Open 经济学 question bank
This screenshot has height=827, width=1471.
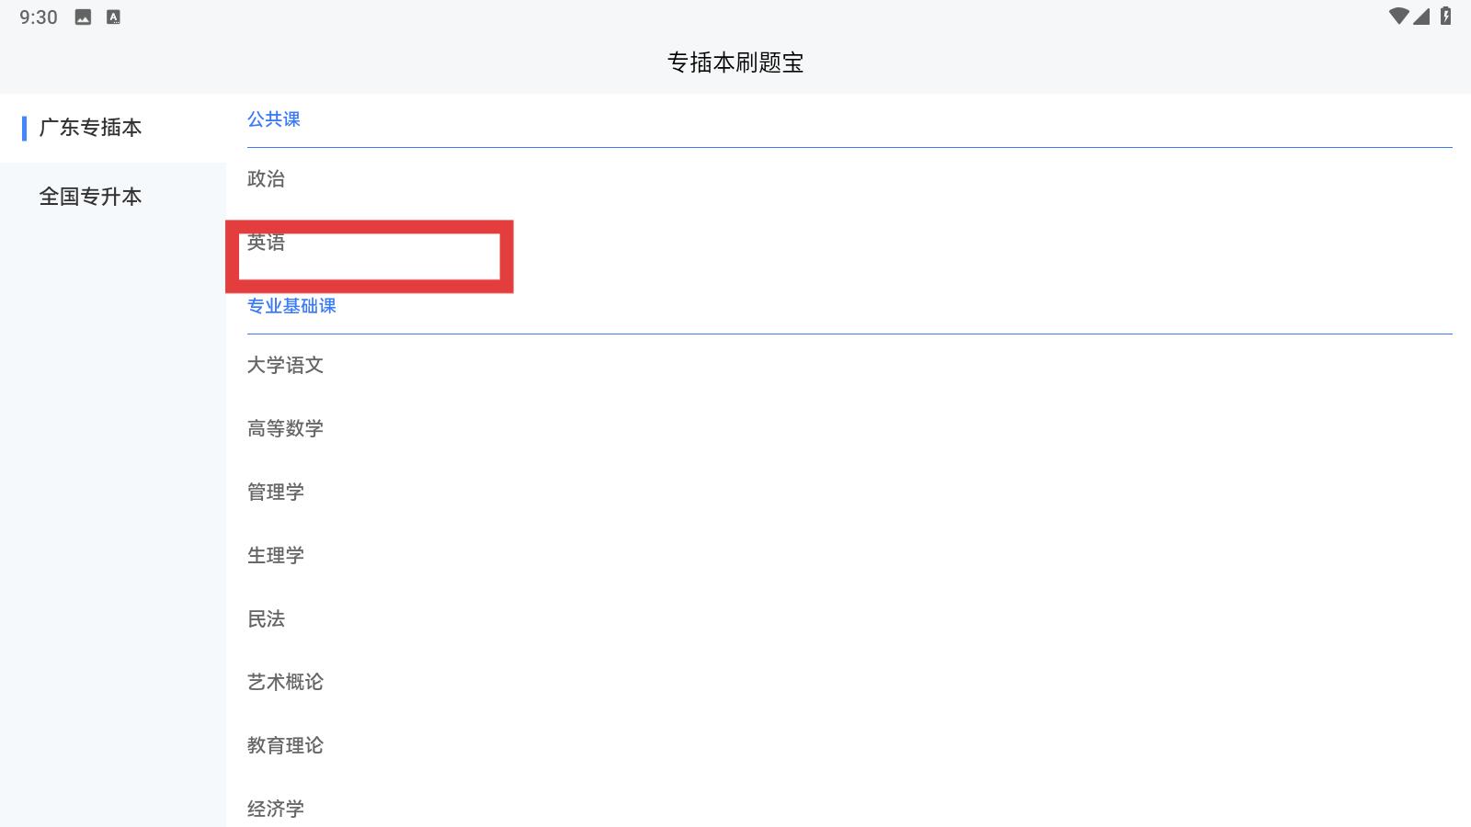click(x=850, y=809)
